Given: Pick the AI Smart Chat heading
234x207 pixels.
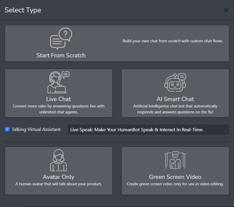Looking at the screenshot, I should tap(175, 99).
